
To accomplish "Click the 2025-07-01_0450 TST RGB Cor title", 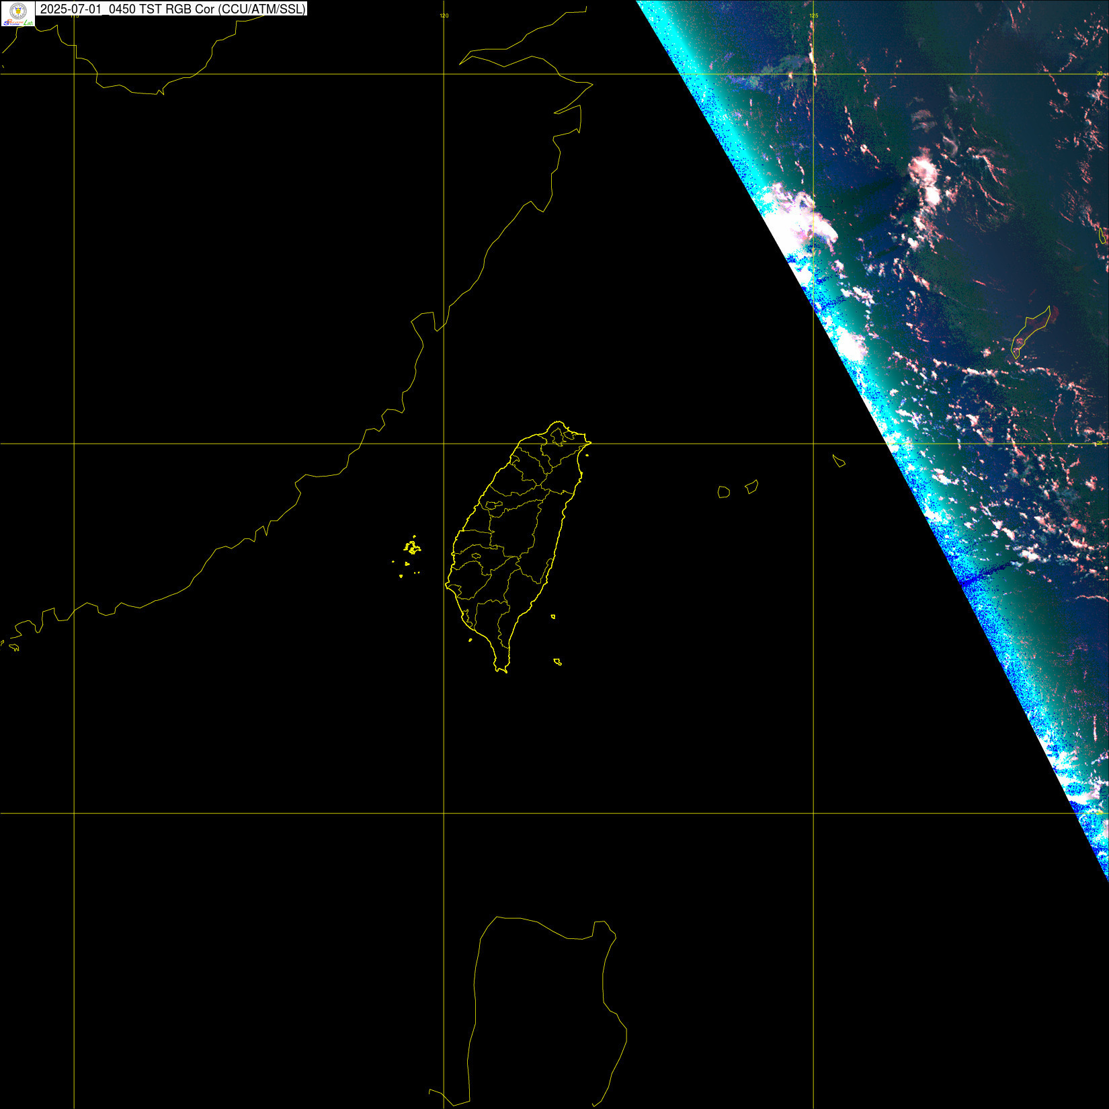I will 173,9.
